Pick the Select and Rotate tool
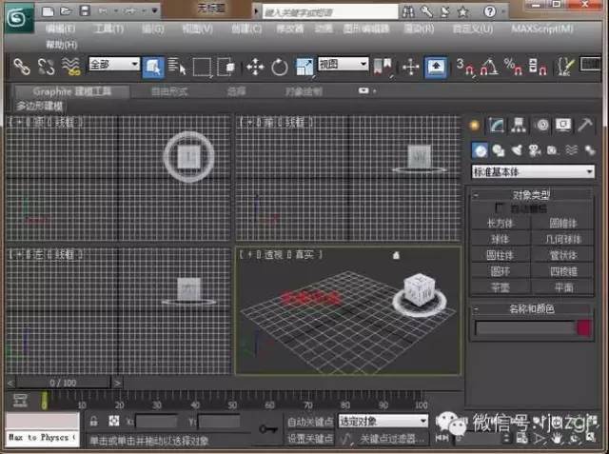 (x=280, y=67)
